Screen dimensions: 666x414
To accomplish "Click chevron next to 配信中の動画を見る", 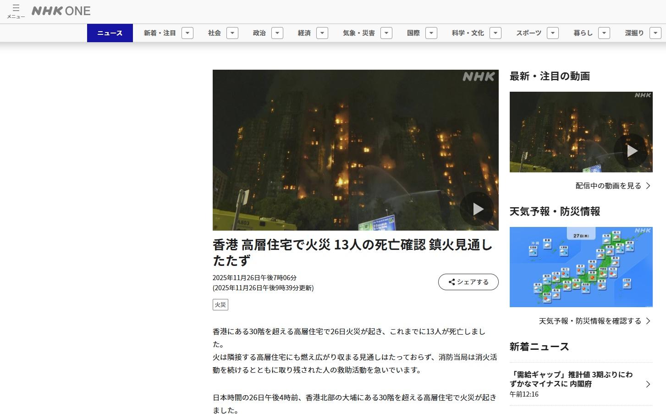I will (x=648, y=186).
